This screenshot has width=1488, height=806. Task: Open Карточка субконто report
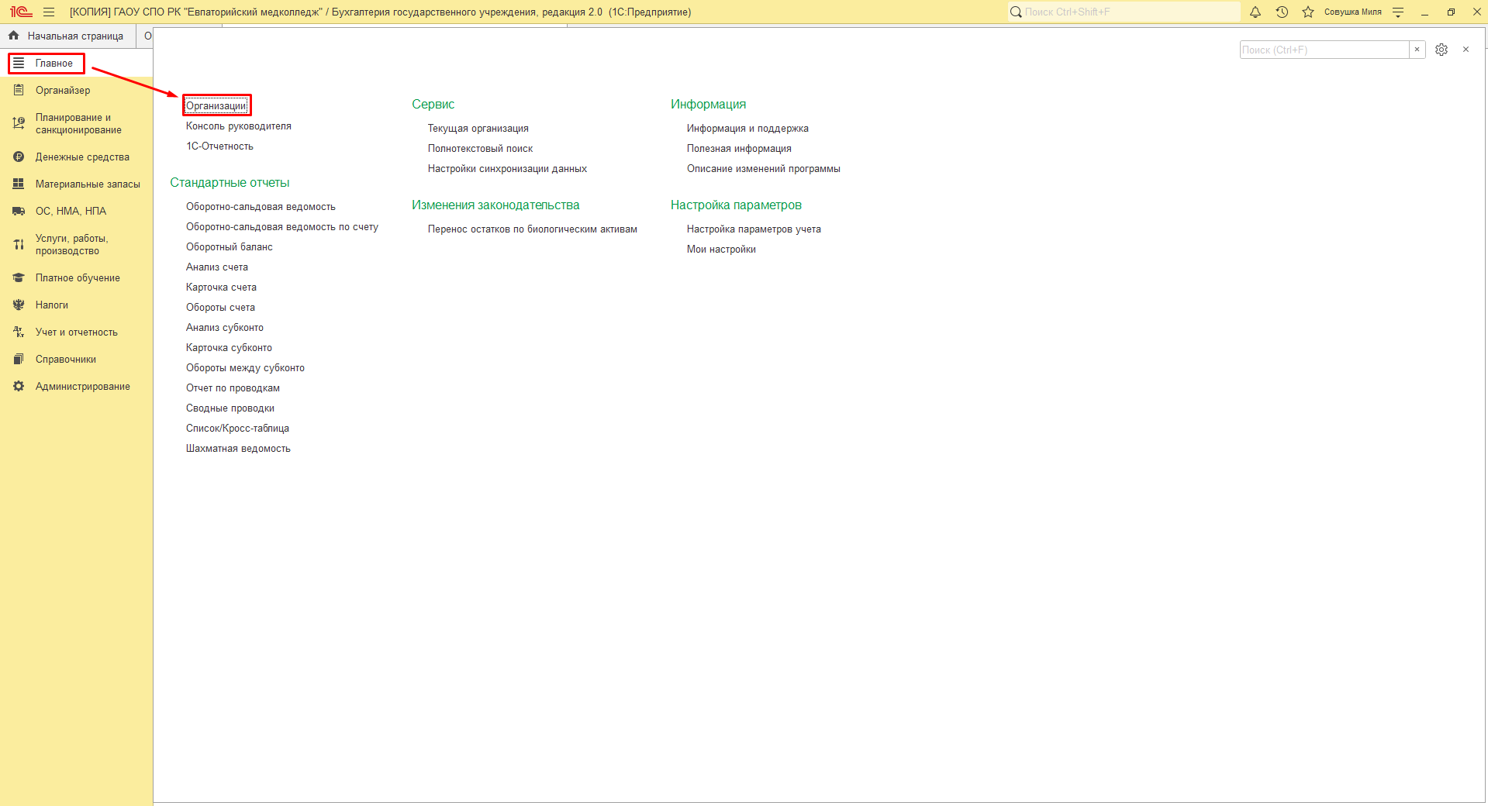229,348
